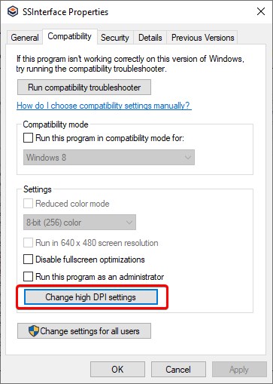Close the SSInterface Properties dialog

[x=261, y=11]
